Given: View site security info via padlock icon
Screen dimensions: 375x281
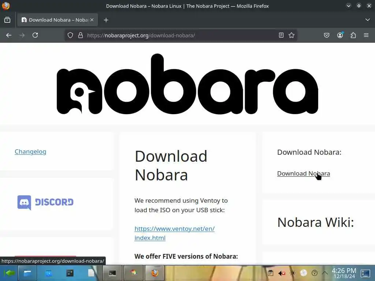Looking at the screenshot, I should pos(81,35).
